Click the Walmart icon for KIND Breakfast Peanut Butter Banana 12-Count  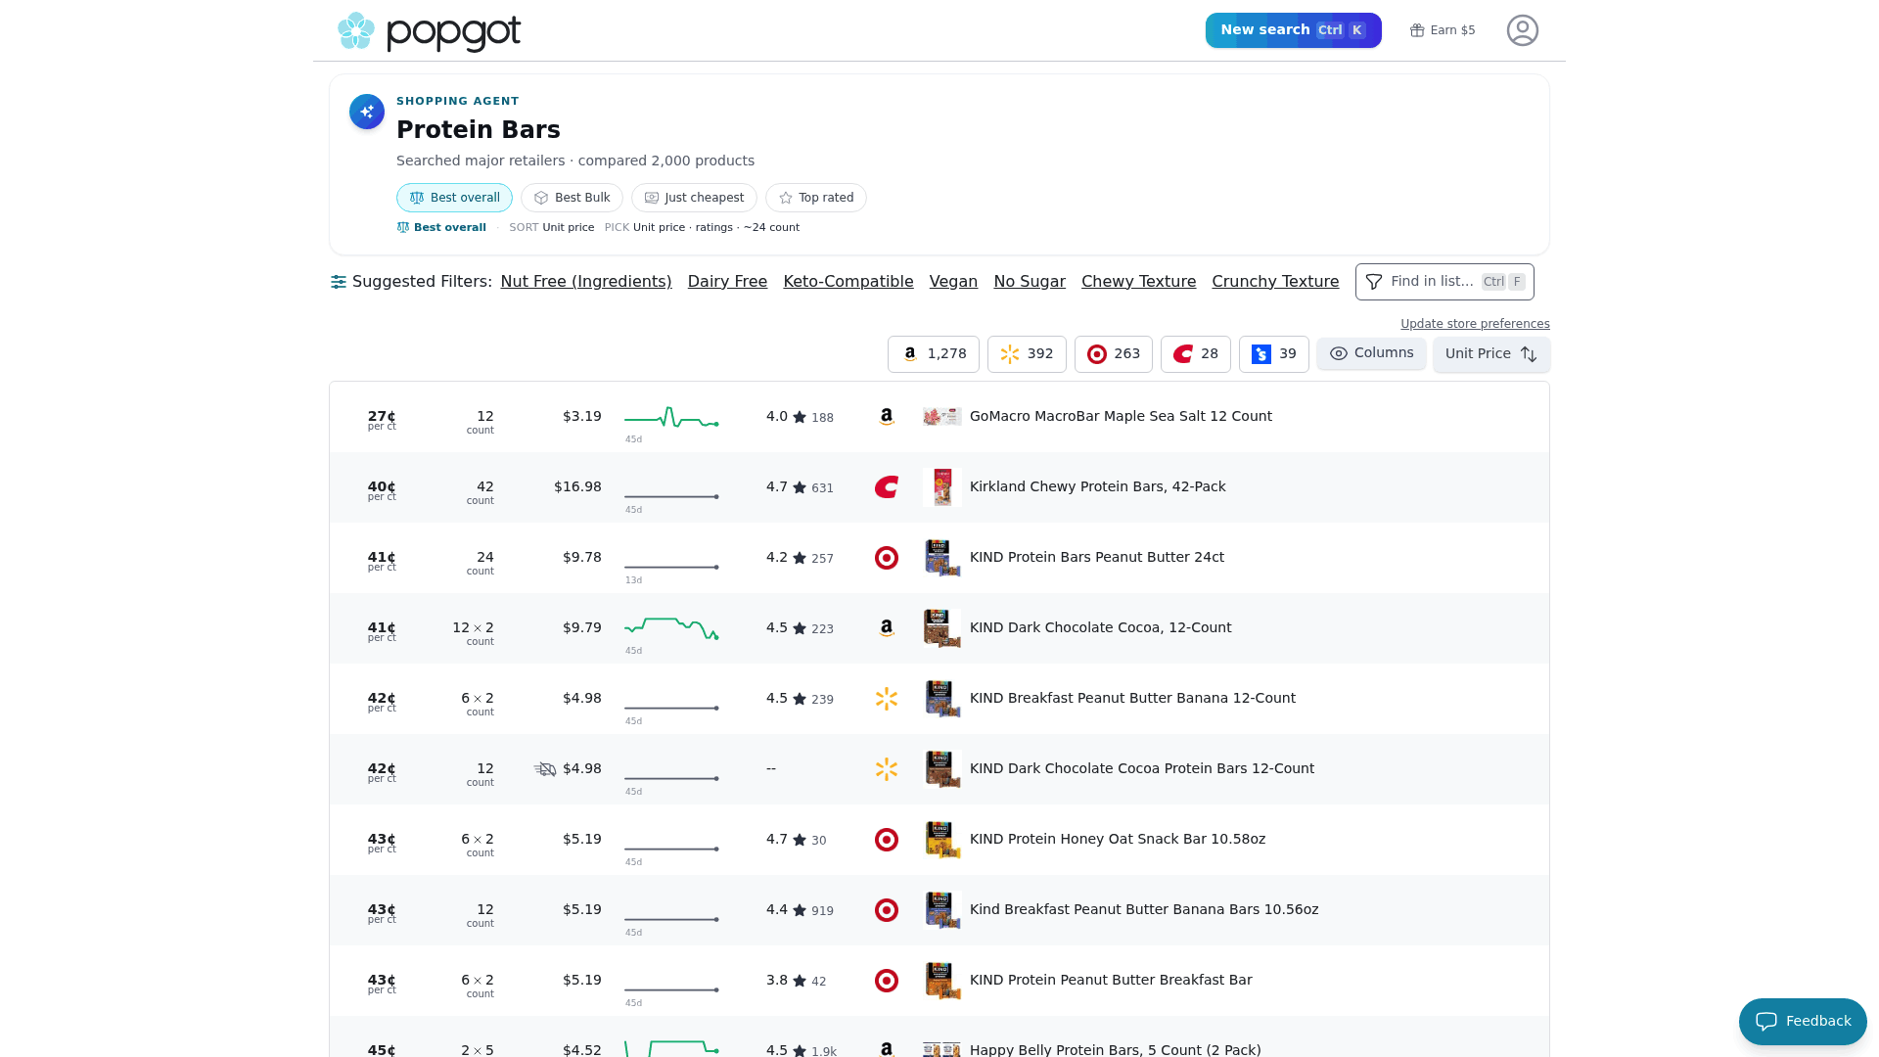(887, 699)
